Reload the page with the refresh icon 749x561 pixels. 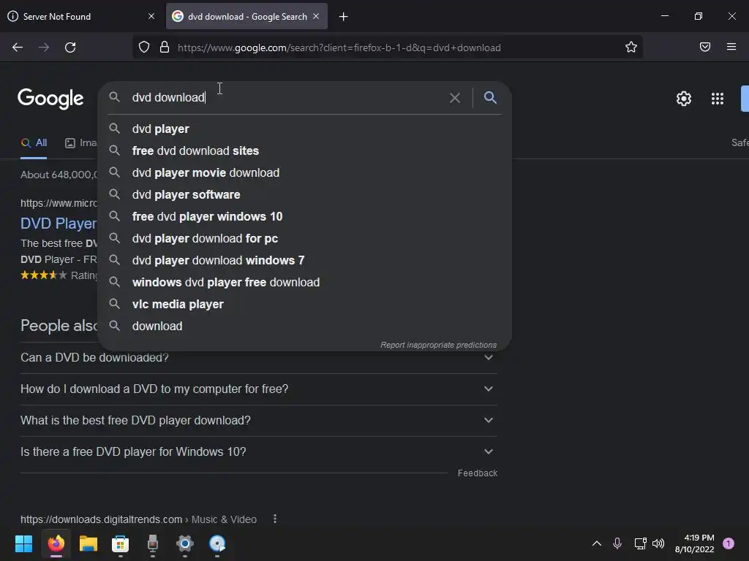(x=70, y=47)
